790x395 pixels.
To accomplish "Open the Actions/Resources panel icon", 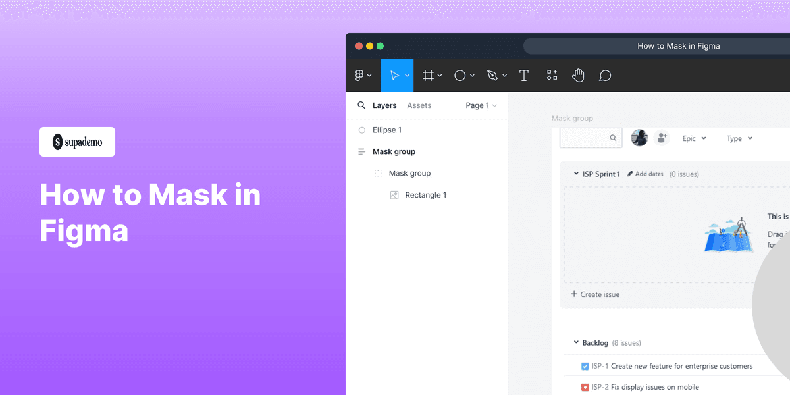I will (552, 75).
